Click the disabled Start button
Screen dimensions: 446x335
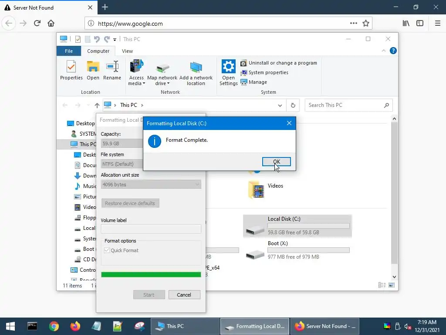coord(149,294)
